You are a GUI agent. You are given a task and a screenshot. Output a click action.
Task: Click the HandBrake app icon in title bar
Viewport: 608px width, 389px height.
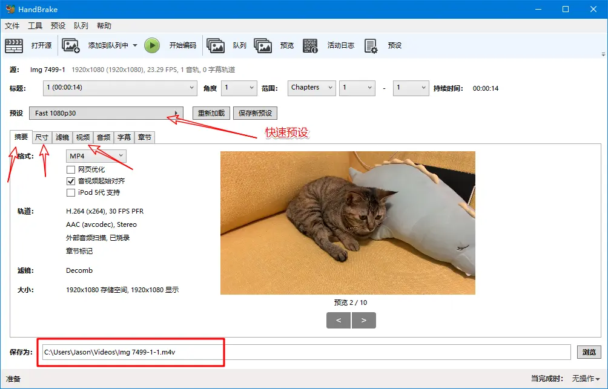tap(10, 9)
